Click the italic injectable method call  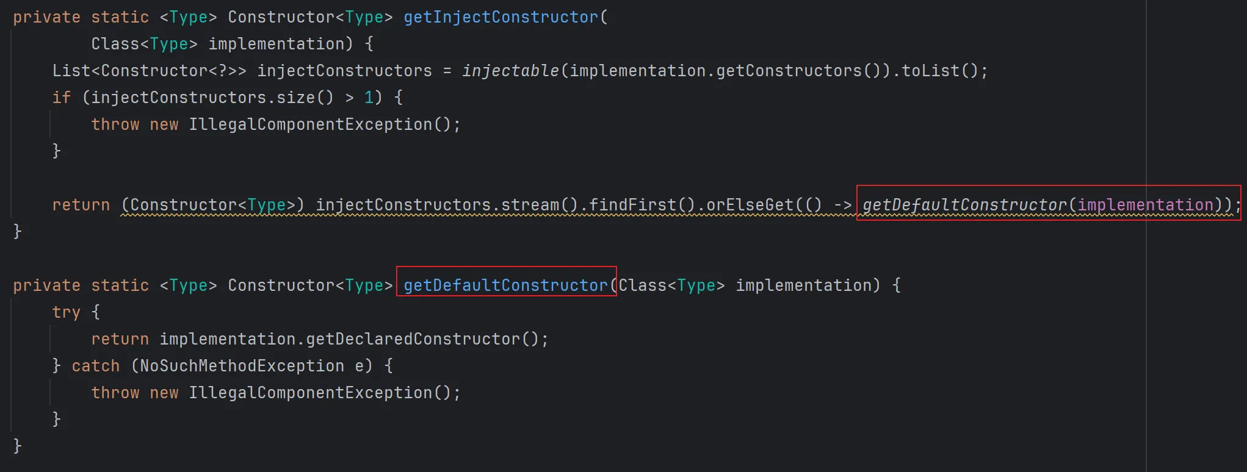pyautogui.click(x=510, y=71)
